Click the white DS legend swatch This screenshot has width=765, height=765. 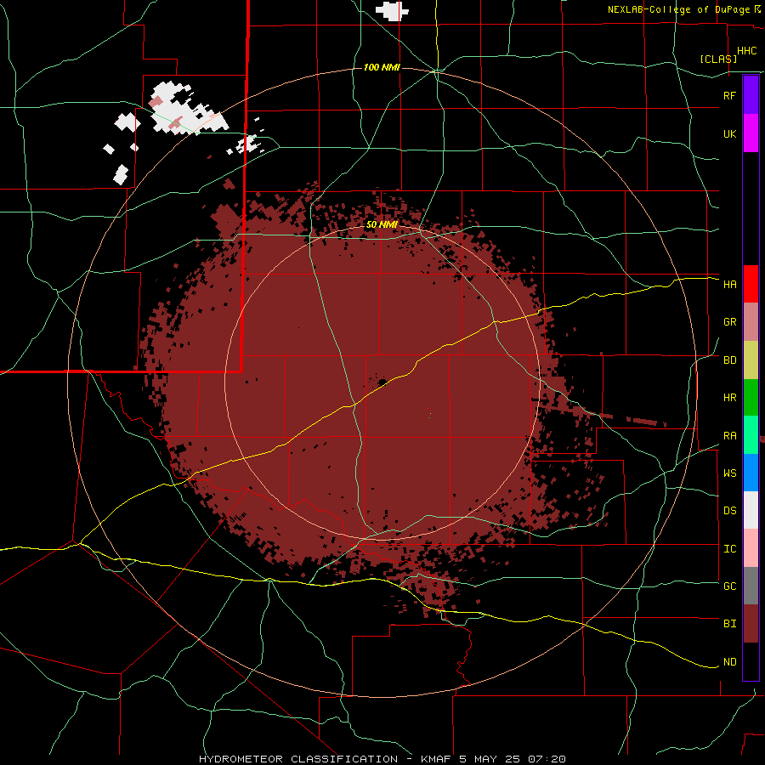pyautogui.click(x=751, y=510)
